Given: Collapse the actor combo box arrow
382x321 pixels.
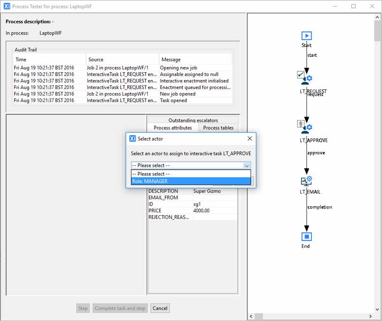Looking at the screenshot, I should pyautogui.click(x=246, y=165).
